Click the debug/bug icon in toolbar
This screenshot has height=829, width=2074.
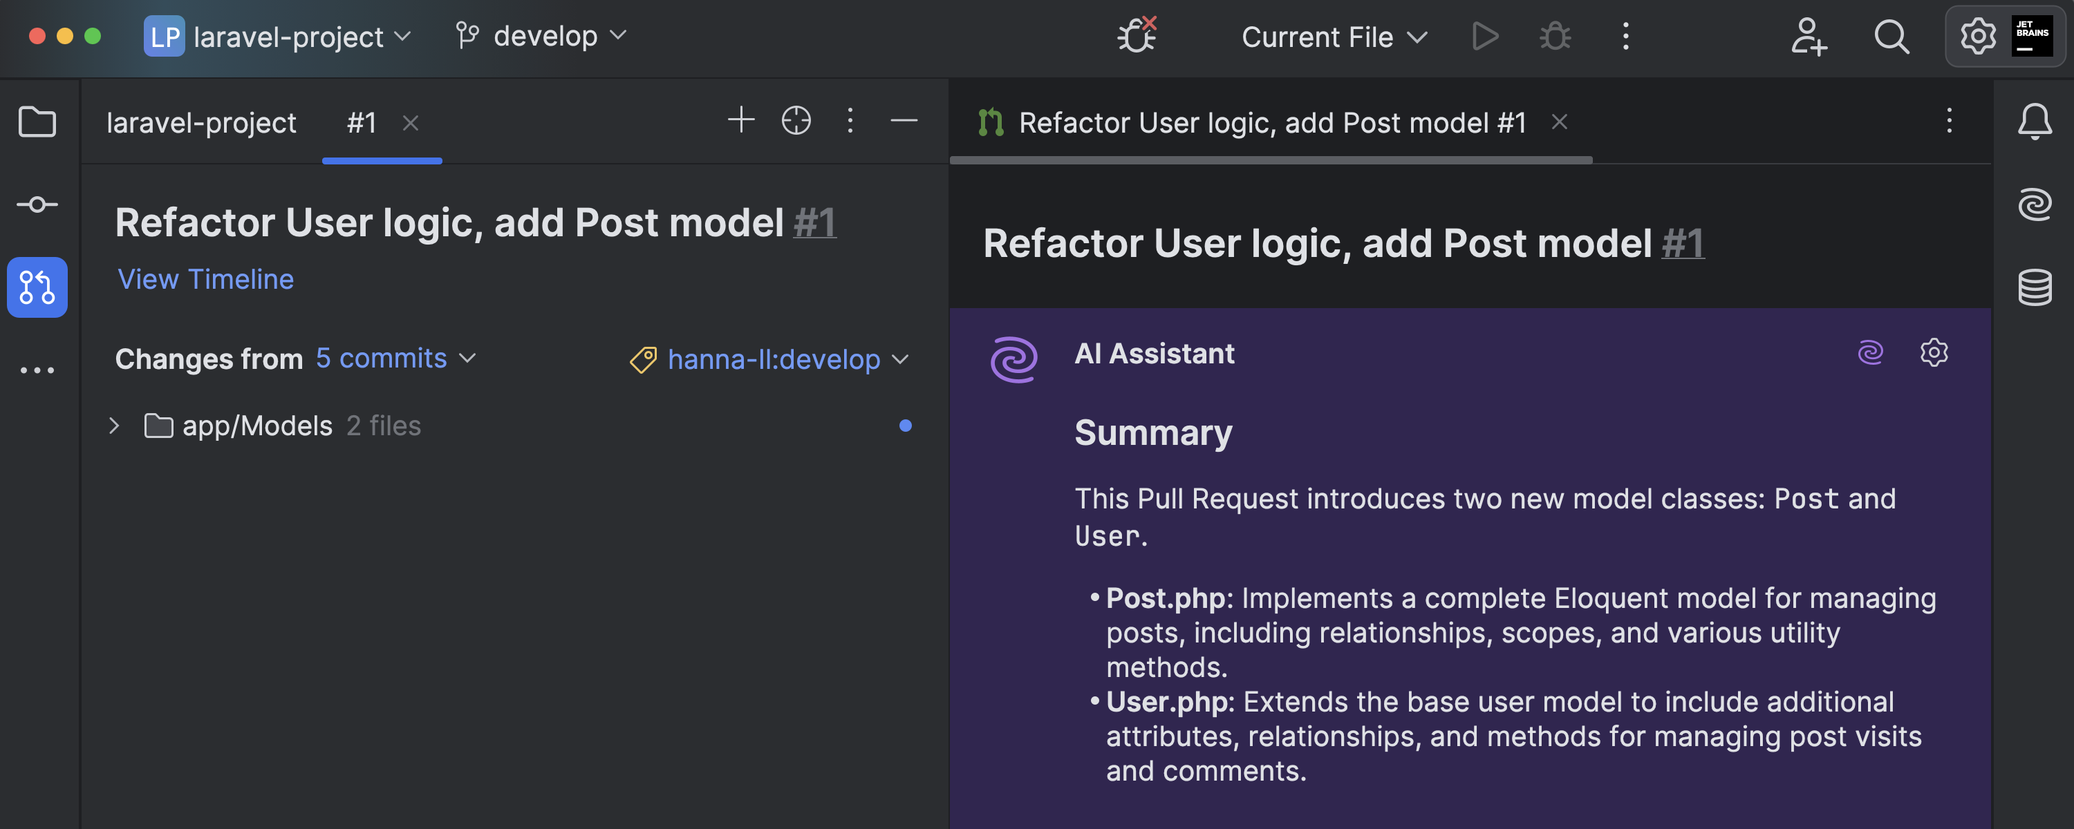coord(1554,36)
